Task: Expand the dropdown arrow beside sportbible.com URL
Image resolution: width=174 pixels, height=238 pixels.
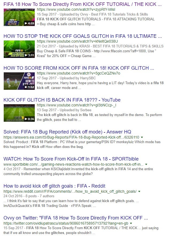Action: 146,164
